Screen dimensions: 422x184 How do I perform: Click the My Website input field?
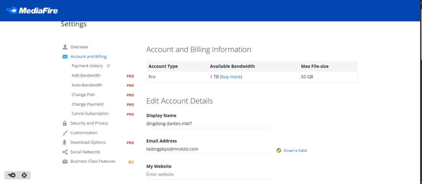pos(208,174)
